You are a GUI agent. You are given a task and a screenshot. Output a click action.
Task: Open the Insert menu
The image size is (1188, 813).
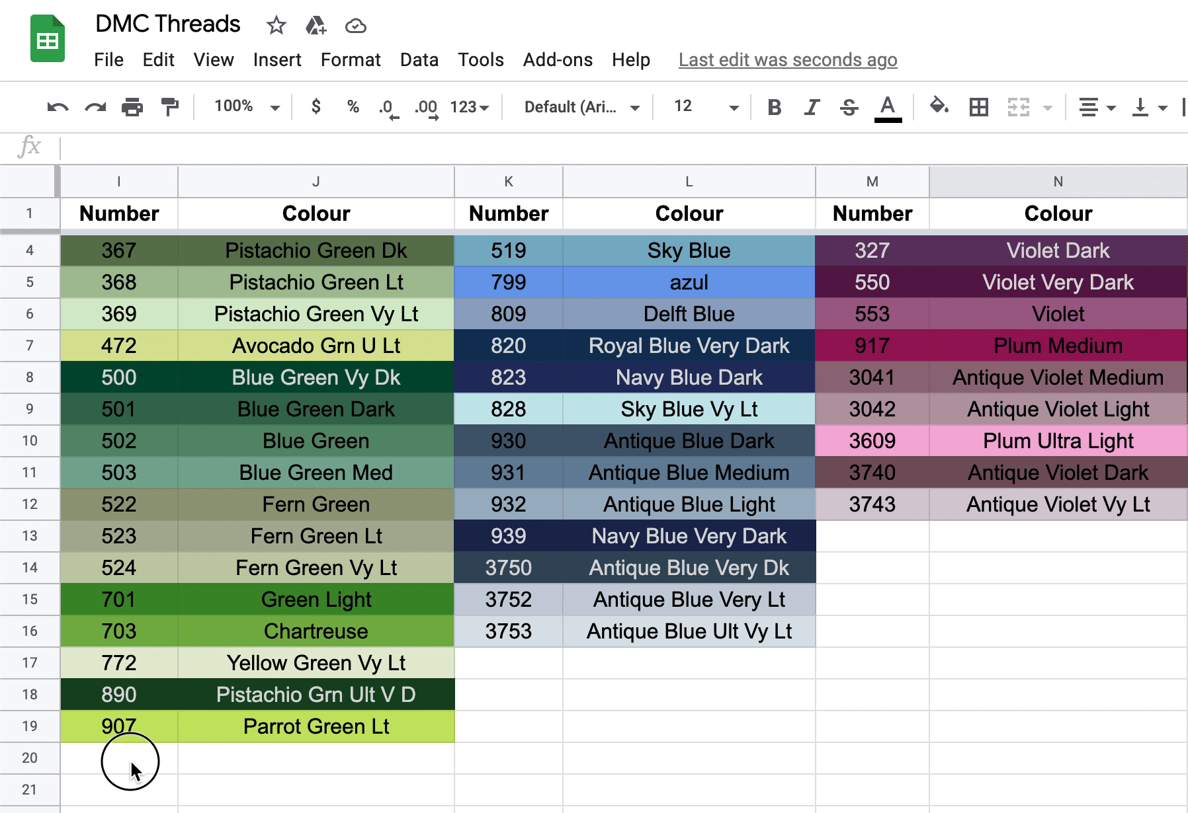(277, 59)
